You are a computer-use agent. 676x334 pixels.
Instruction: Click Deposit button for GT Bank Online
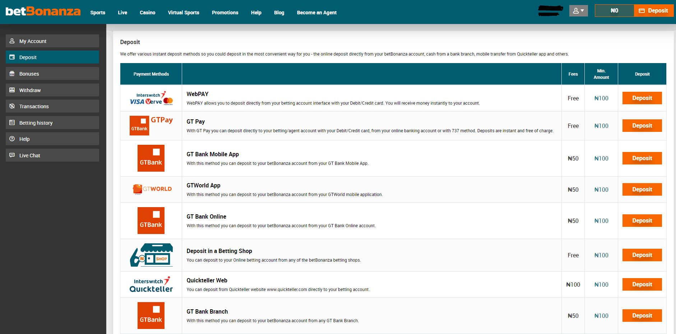pos(642,221)
